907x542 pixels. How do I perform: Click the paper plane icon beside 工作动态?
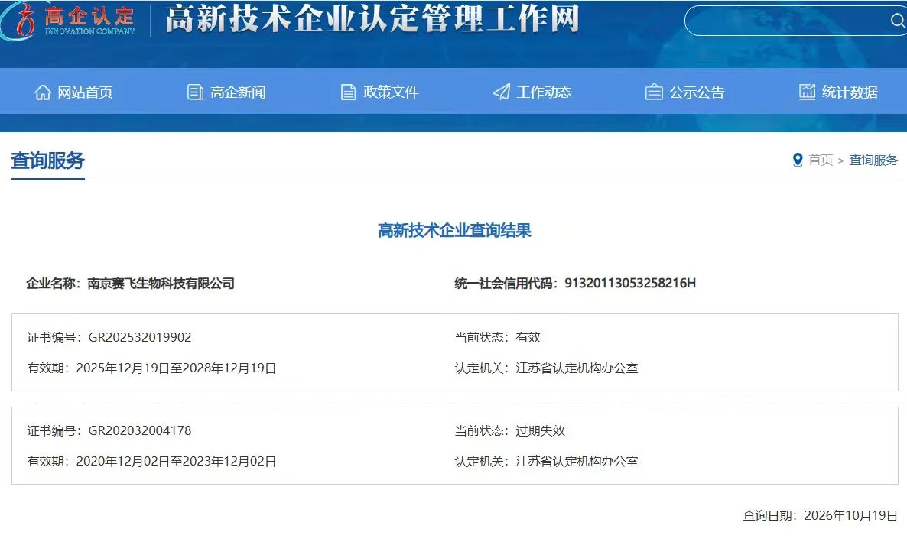pos(502,92)
